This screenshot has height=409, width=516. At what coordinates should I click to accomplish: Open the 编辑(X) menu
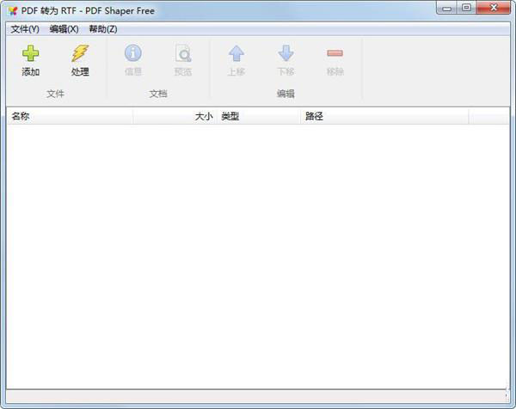(x=64, y=29)
